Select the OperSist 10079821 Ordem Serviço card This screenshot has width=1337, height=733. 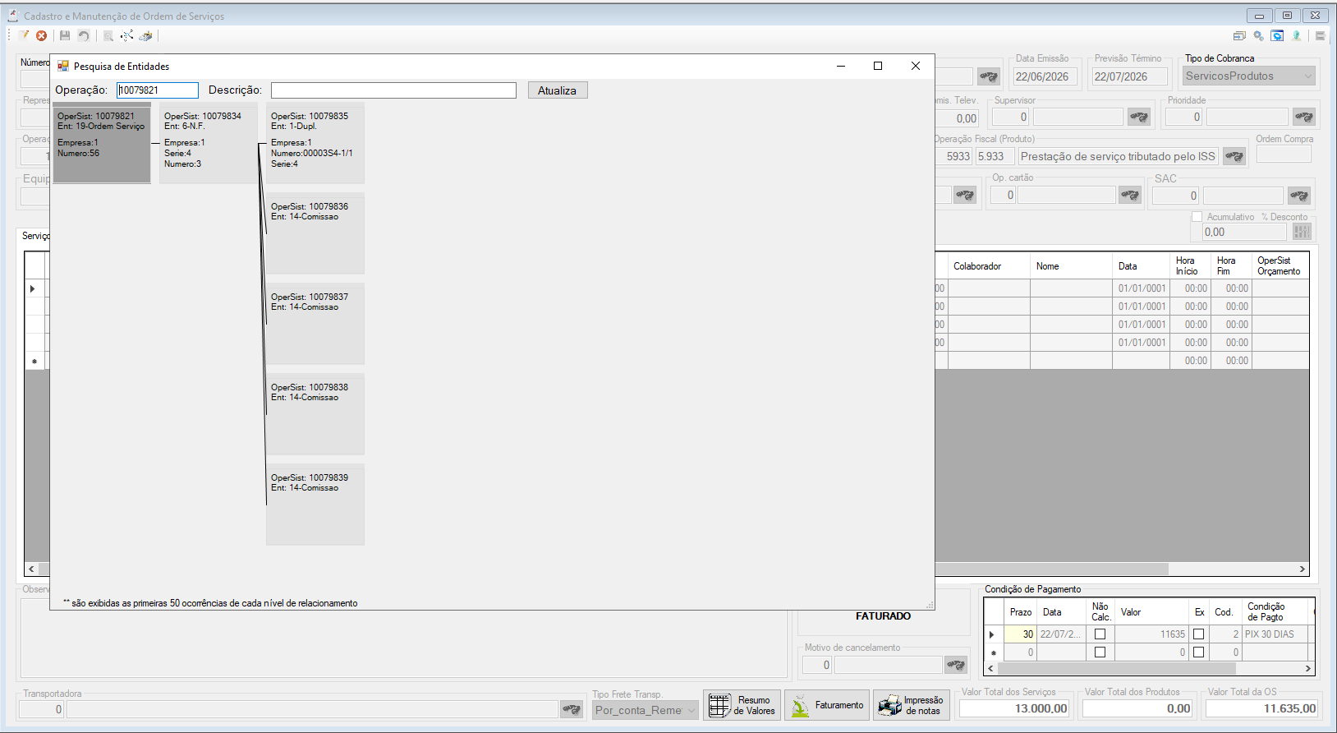pos(102,144)
